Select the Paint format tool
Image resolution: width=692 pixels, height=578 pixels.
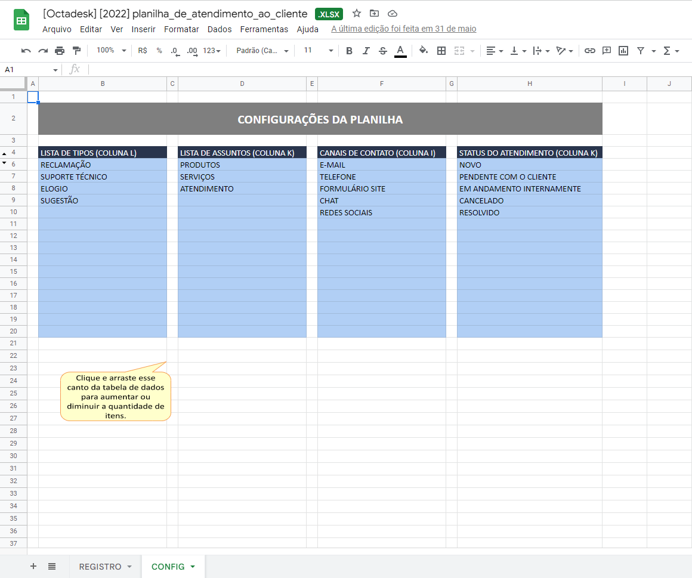tap(77, 51)
